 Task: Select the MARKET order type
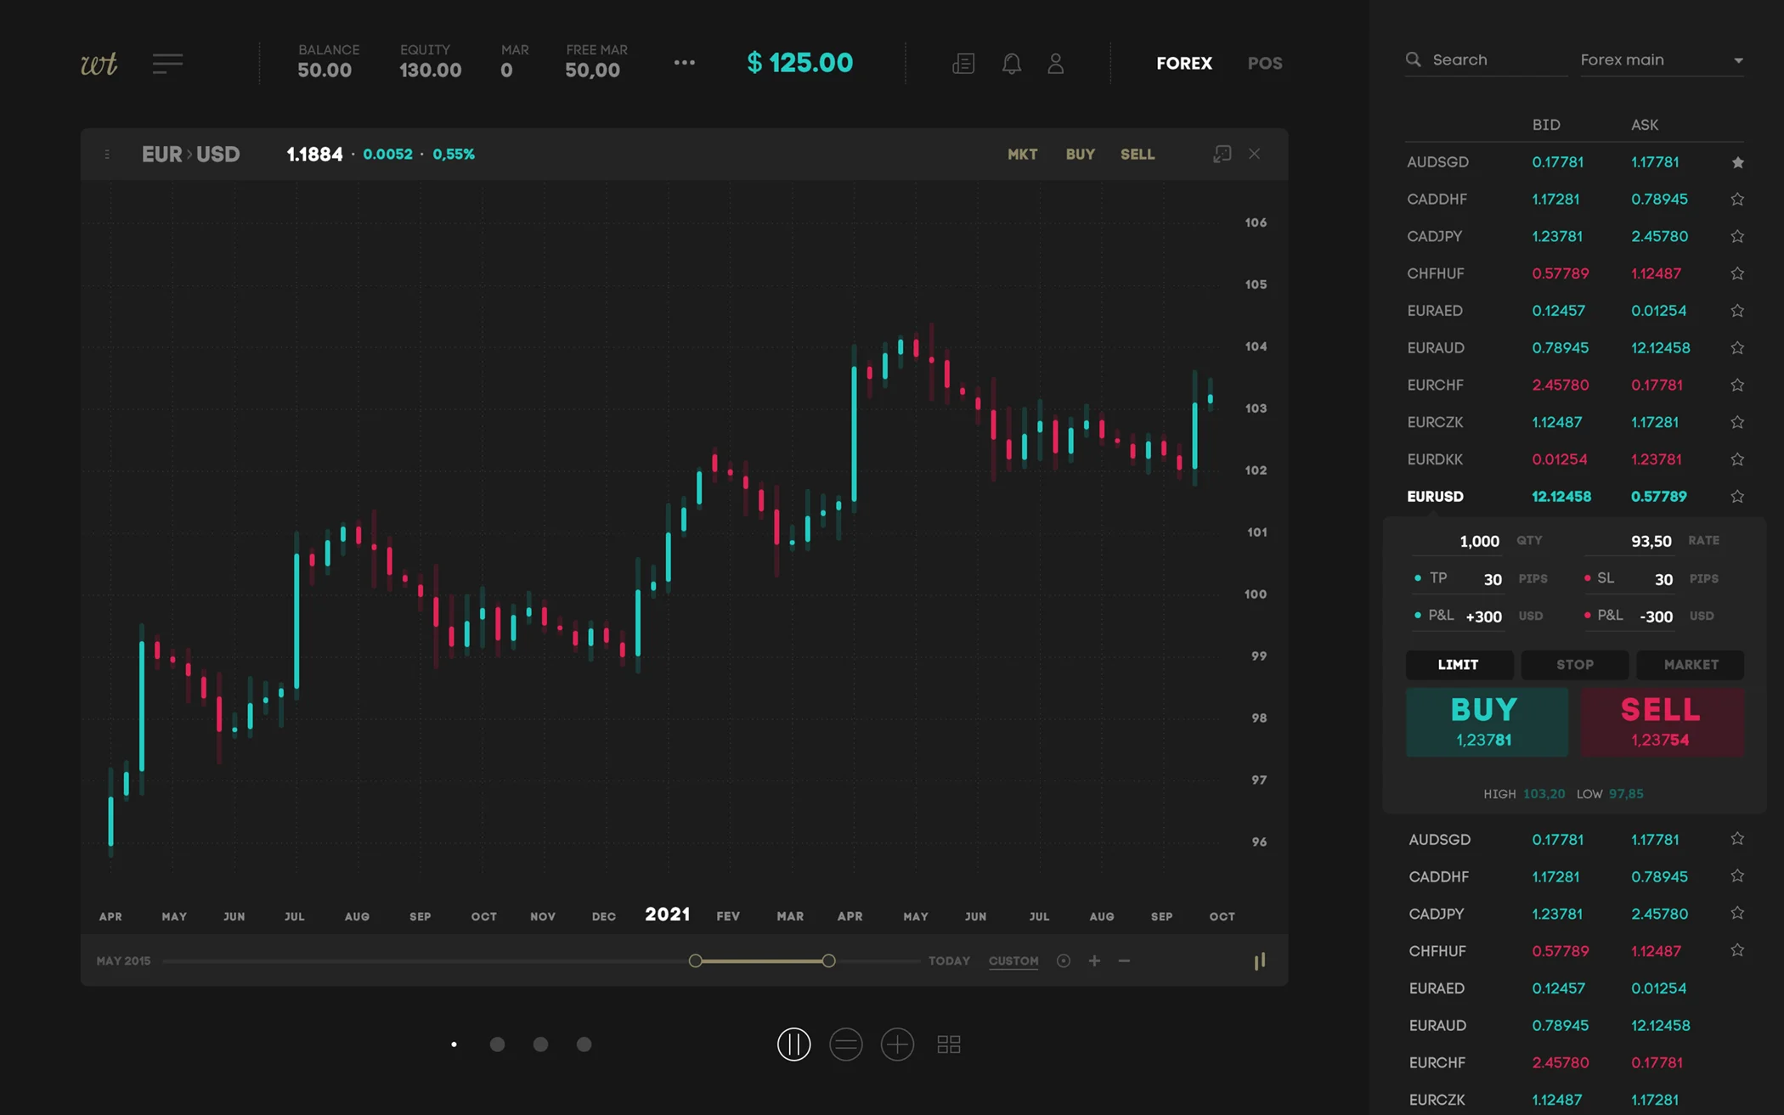[1691, 665]
